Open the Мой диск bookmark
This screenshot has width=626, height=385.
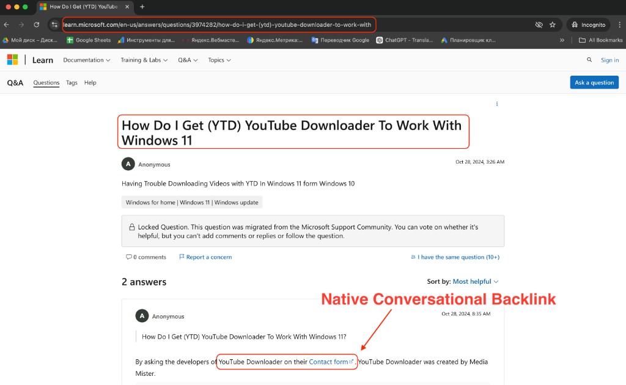[x=30, y=40]
